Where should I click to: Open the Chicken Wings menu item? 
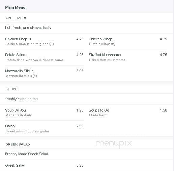[x=101, y=39]
